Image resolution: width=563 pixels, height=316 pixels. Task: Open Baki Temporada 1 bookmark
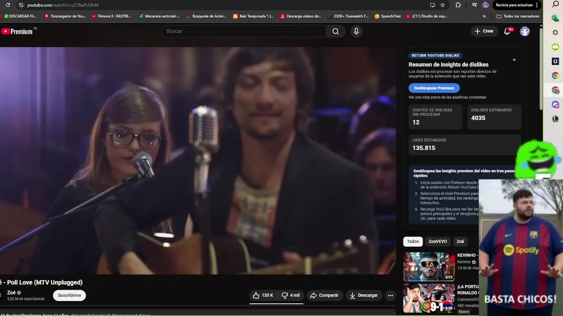[253, 16]
